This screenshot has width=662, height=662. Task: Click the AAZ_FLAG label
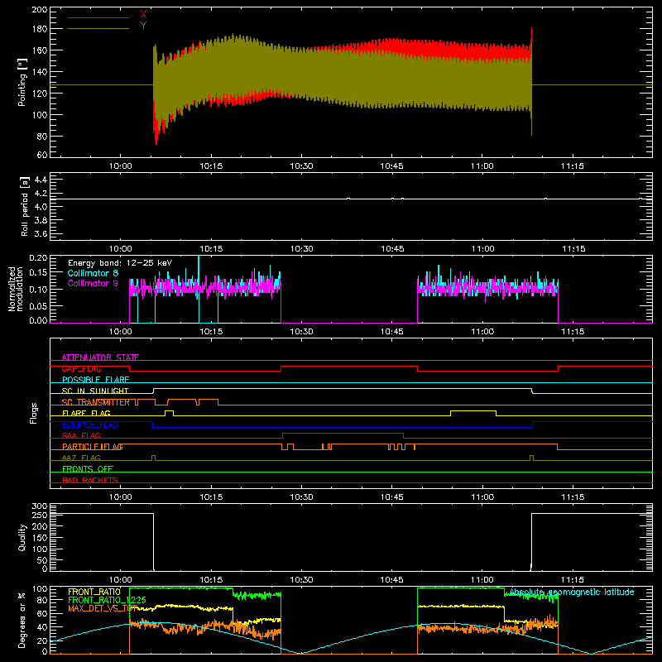coord(81,458)
